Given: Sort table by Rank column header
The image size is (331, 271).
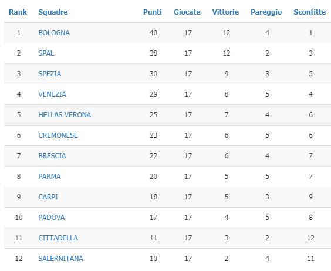Looking at the screenshot, I should pyautogui.click(x=18, y=12).
